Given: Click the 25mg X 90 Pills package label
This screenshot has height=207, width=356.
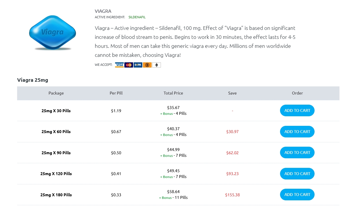Looking at the screenshot, I should [56, 153].
